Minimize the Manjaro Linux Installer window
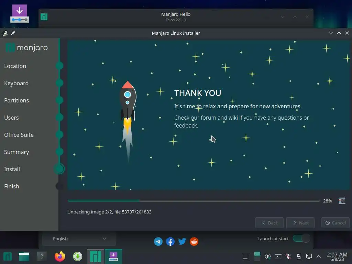This screenshot has width=352, height=264. [330, 33]
